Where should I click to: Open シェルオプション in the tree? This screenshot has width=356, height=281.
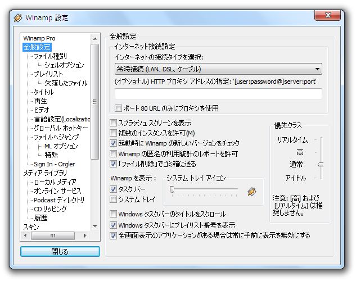click(64, 65)
